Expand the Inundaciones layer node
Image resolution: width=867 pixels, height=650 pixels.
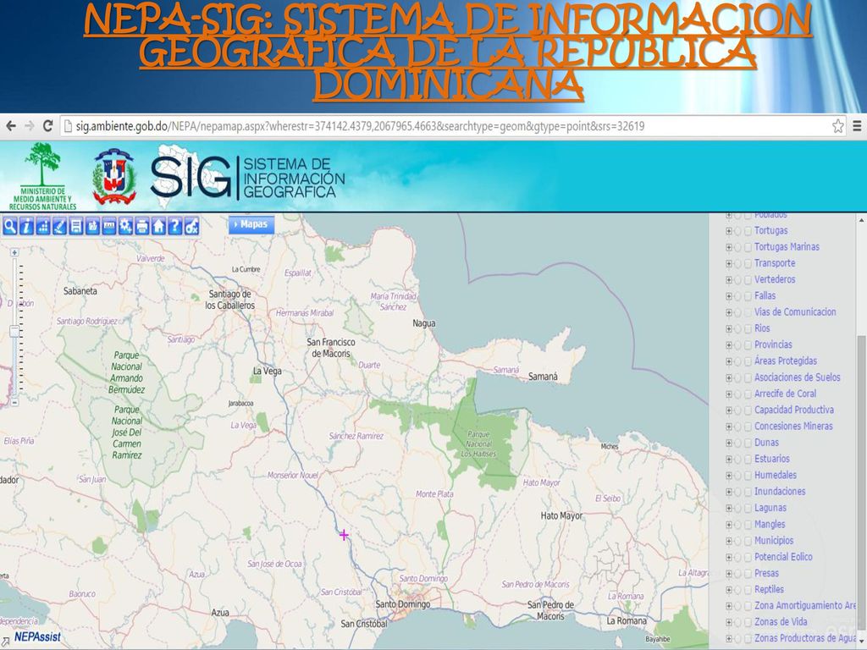(729, 492)
